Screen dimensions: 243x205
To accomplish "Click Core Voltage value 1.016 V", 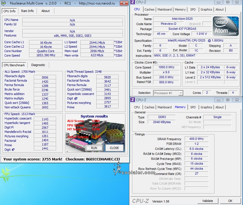I will pyautogui.click(x=202, y=34).
